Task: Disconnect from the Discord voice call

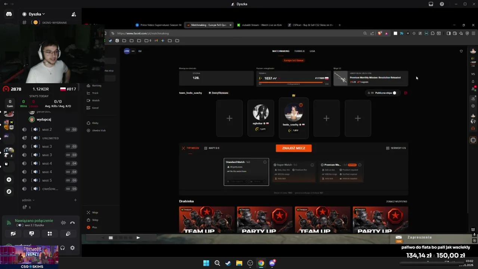Action: click(x=72, y=223)
